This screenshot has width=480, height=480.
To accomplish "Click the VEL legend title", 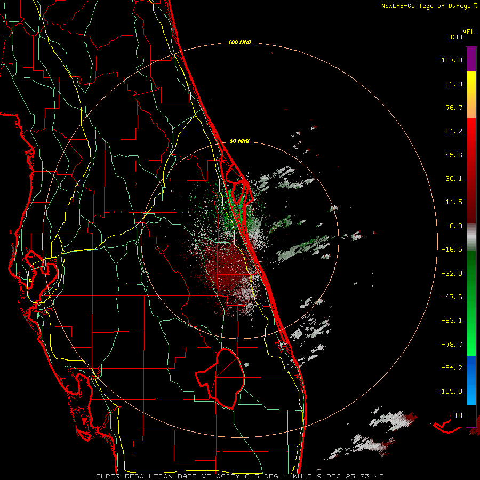I will (469, 31).
